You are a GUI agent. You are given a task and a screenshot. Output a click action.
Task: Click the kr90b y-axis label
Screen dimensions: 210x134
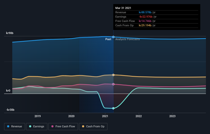point(10,33)
